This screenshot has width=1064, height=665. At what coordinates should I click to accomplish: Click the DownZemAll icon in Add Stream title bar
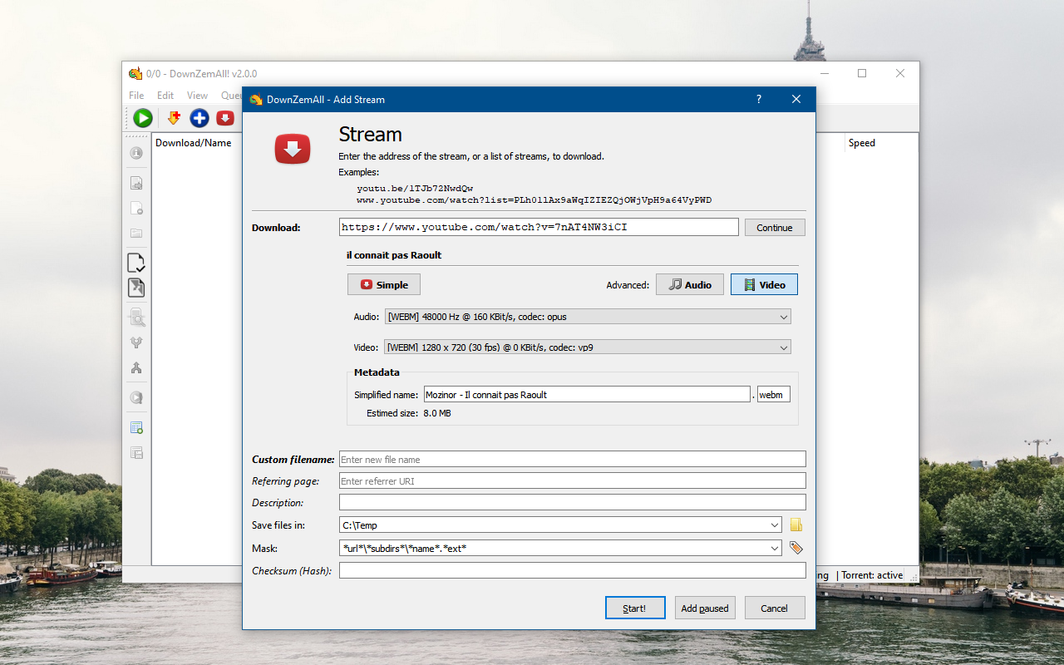[256, 100]
